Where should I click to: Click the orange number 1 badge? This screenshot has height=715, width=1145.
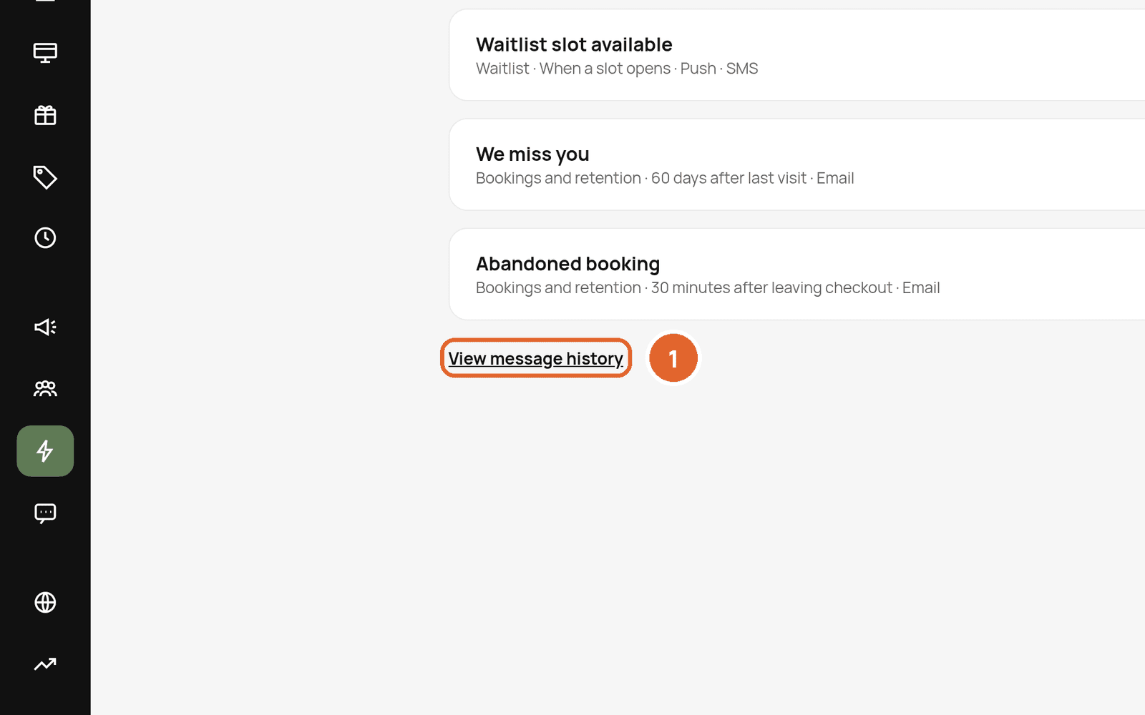[673, 358]
